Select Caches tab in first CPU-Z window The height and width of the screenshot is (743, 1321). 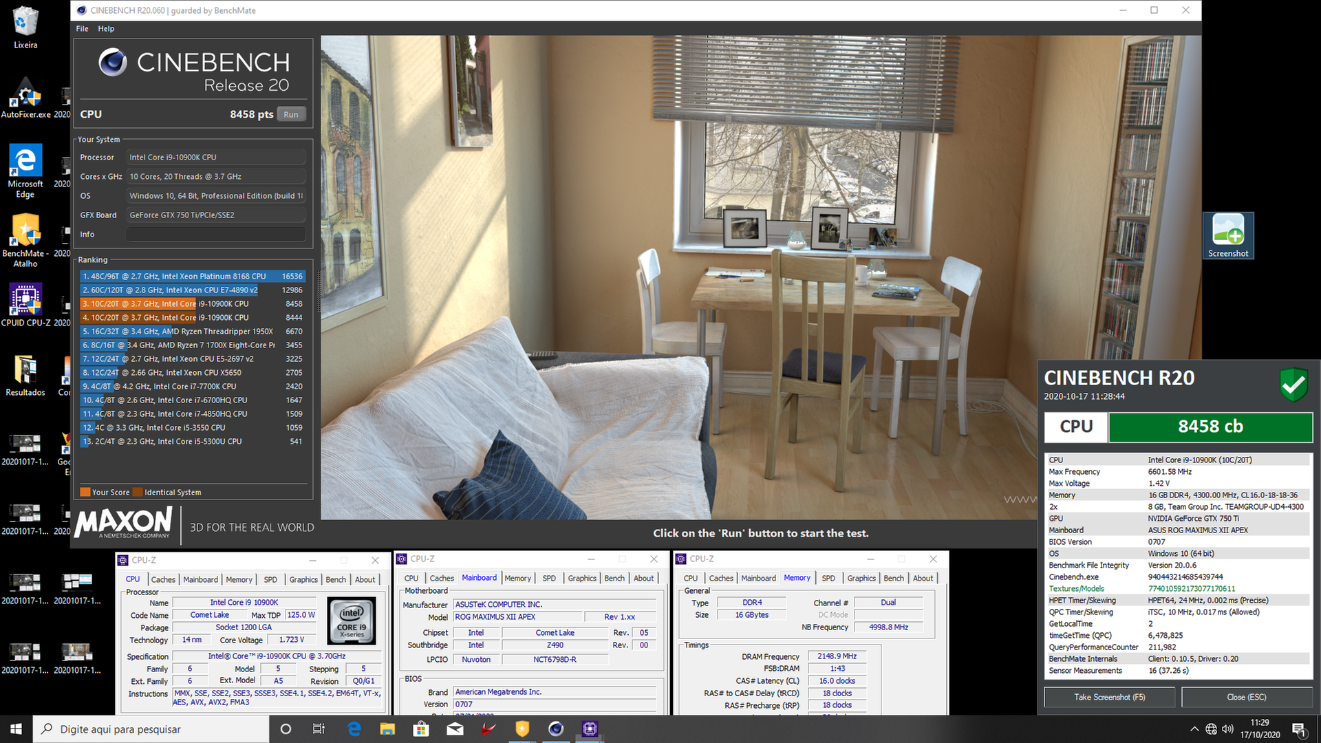coord(163,579)
